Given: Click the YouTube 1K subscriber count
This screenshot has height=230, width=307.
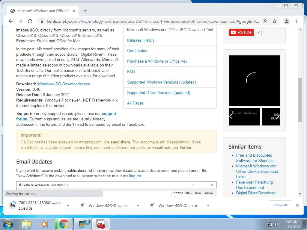Looking at the screenshot, I should [x=258, y=32].
